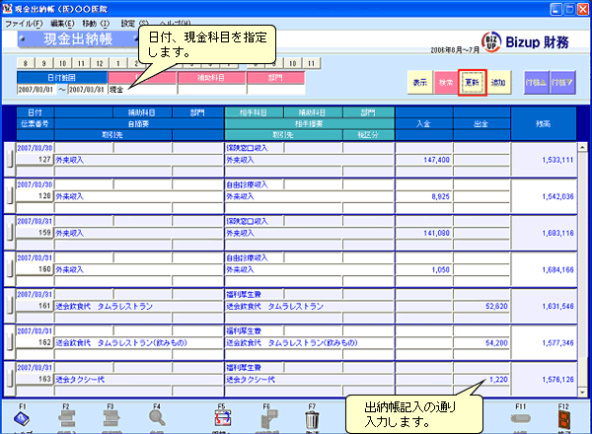Click row selector for voucher 128

(x=10, y=196)
